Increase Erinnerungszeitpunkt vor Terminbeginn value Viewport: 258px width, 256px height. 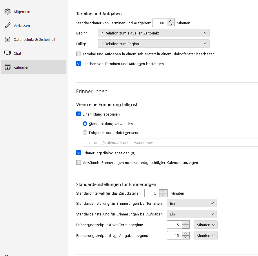(186, 223)
